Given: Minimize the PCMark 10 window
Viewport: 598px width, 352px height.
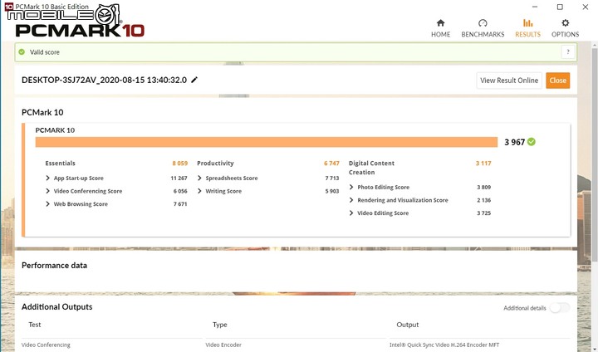Looking at the screenshot, I should (x=535, y=7).
